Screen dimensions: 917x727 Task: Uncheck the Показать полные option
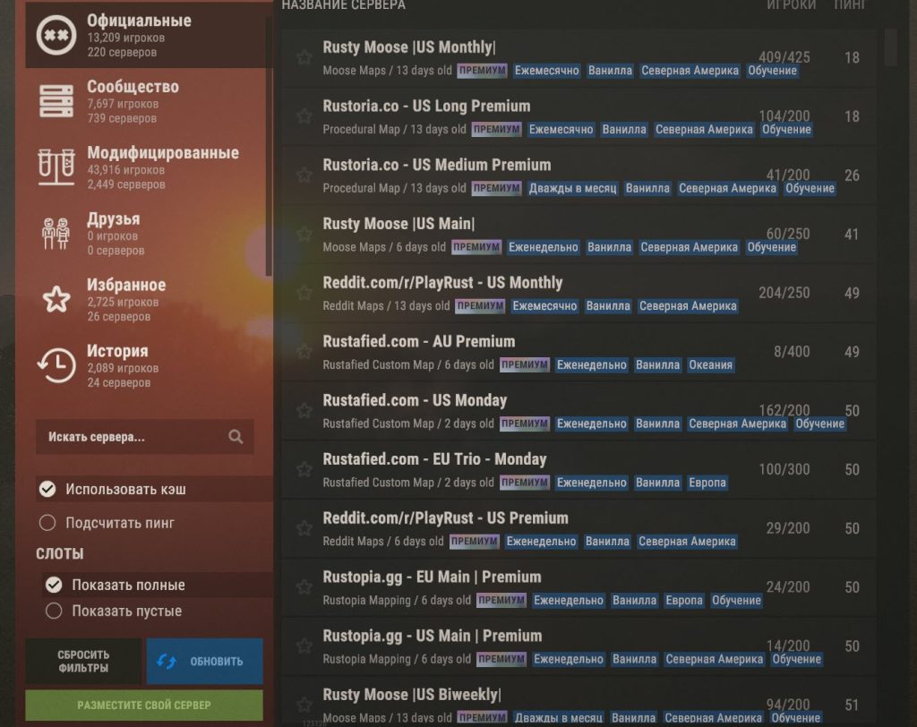54,585
